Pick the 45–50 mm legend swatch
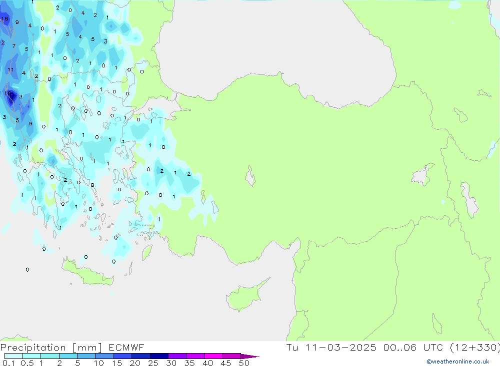Image resolution: width=500 pixels, height=366 pixels. point(232,356)
